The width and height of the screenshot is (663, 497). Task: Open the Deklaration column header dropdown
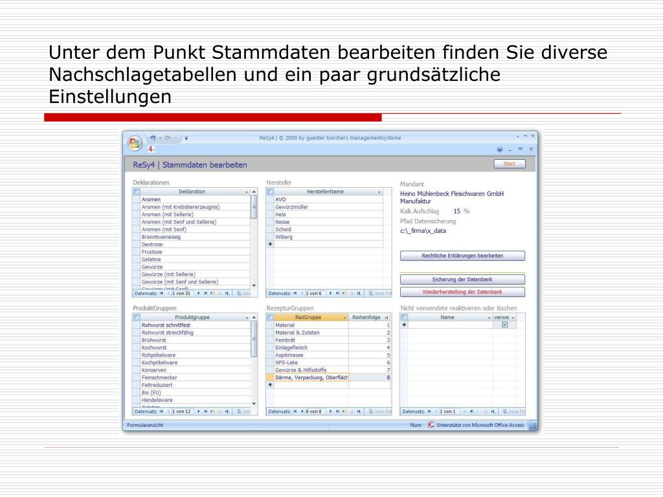(x=247, y=192)
